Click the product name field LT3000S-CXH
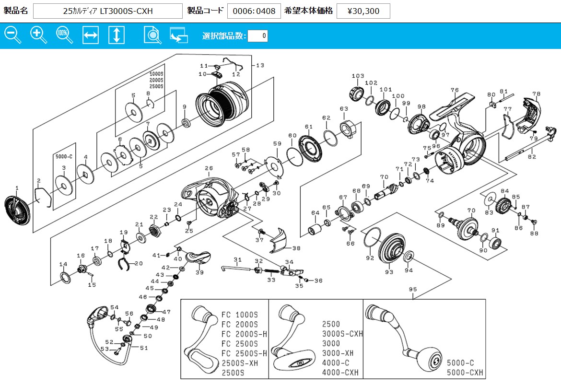 (108, 11)
